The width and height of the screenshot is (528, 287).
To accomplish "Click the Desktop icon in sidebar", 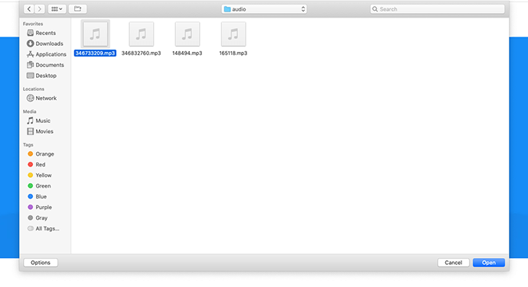I will point(31,76).
